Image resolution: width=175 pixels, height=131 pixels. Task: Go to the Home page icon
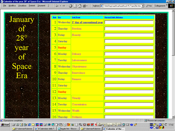pos(80,6)
